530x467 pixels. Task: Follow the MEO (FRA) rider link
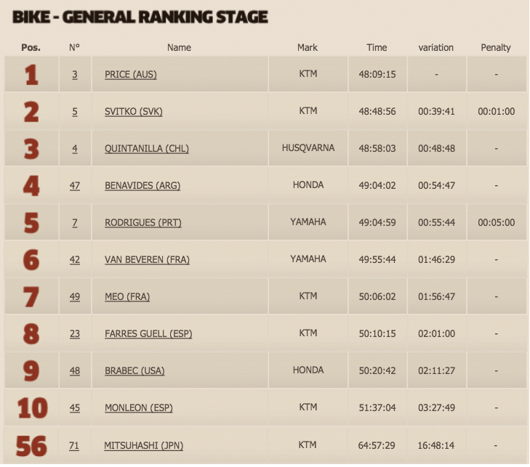[x=127, y=297]
